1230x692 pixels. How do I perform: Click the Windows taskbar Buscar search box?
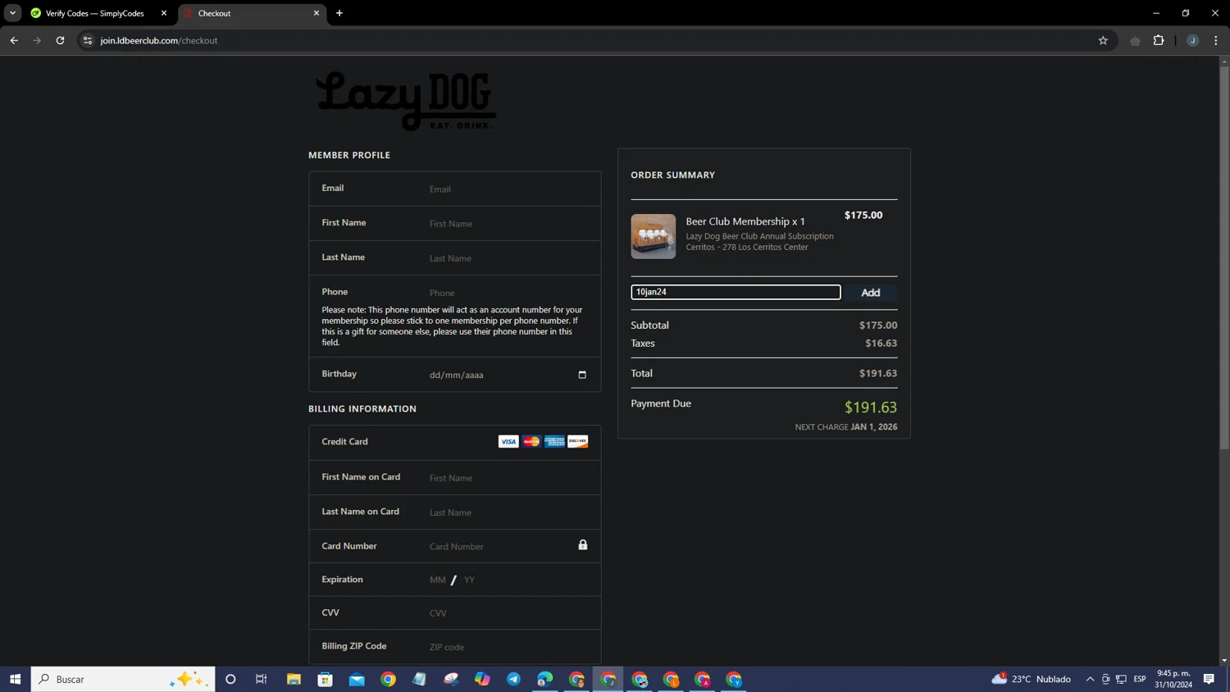pyautogui.click(x=123, y=679)
